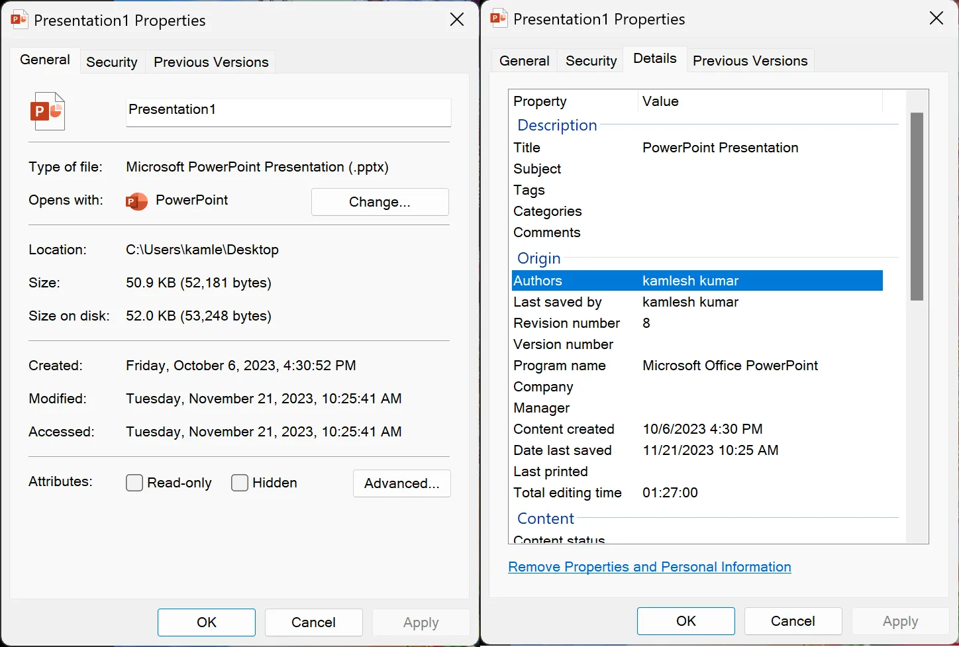Screen dimensions: 959x647
Task: Click the Presentation1 file name field
Action: pos(288,112)
